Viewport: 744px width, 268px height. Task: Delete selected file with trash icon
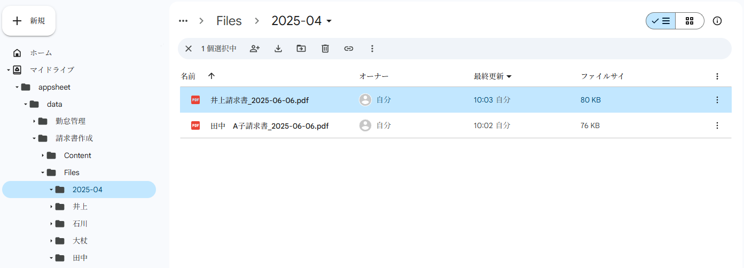[x=325, y=49]
